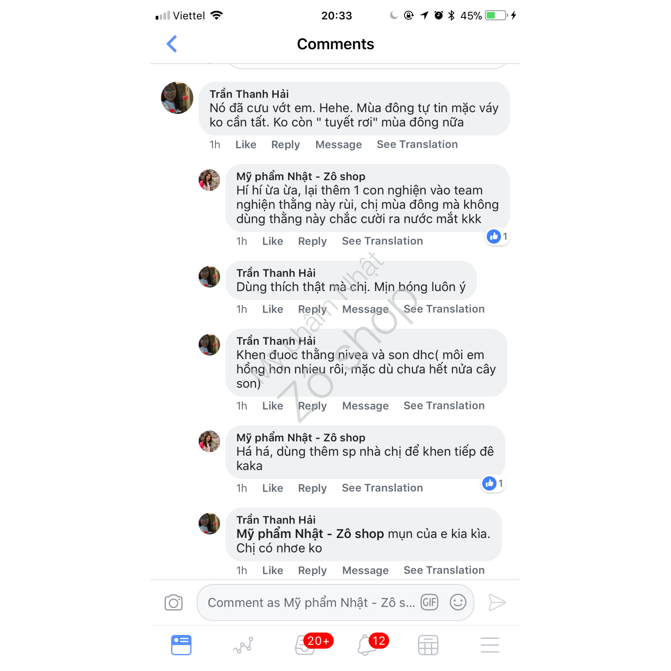This screenshot has width=671, height=671.
Task: Open notifications bell with 12 badge
Action: click(x=367, y=645)
